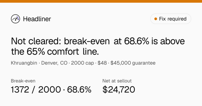The height and width of the screenshot is (106, 202).
Task: Click the small Break-even metric label
Action: click(23, 81)
